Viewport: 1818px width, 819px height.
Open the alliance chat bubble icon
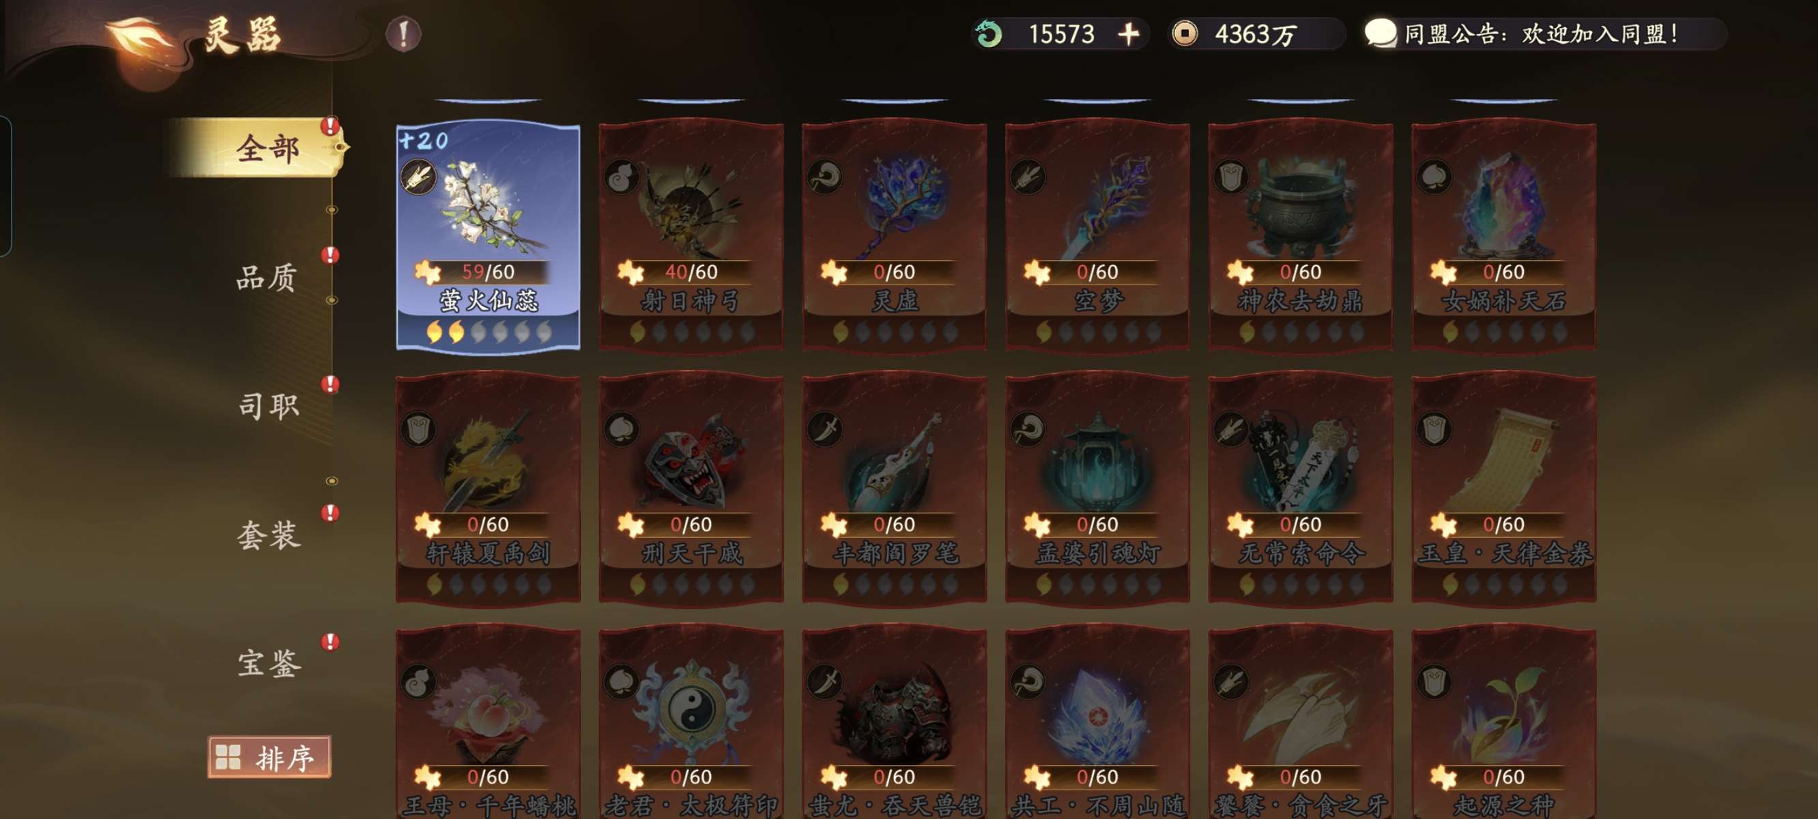1380,33
